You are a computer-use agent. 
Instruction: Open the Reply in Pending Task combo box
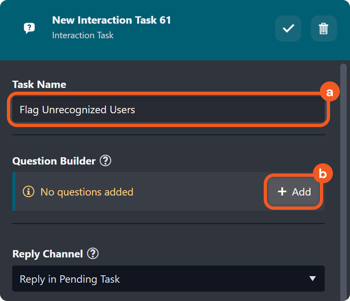point(163,279)
